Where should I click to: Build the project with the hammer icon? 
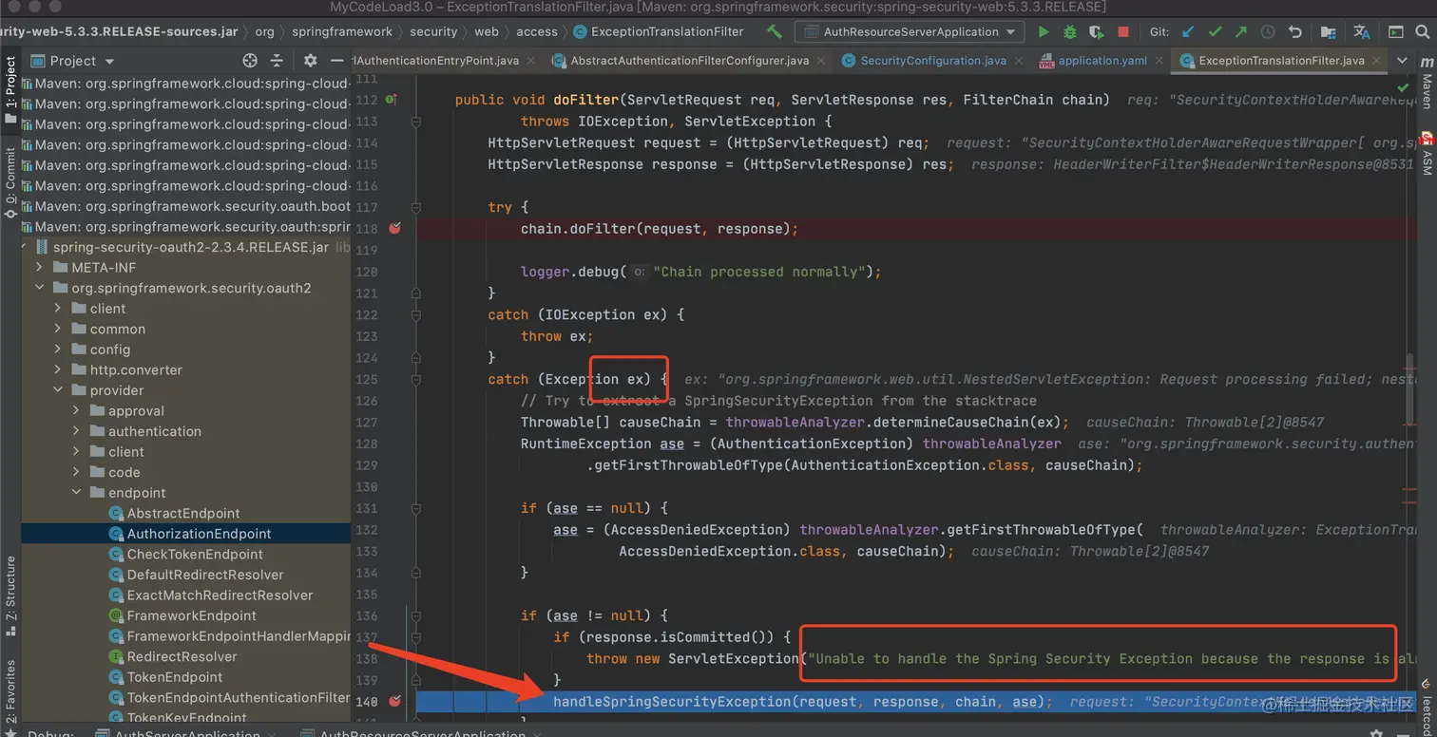click(775, 31)
